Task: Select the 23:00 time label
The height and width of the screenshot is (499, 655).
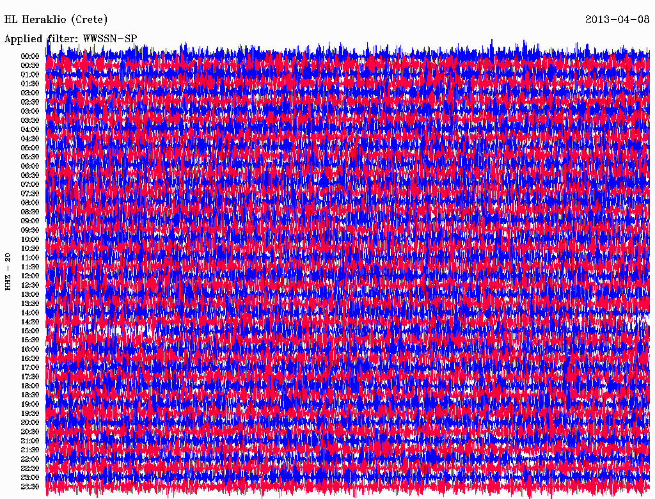Action: click(29, 477)
